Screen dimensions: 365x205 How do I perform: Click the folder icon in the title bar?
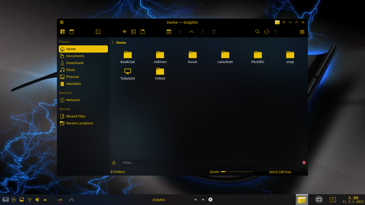click(277, 22)
